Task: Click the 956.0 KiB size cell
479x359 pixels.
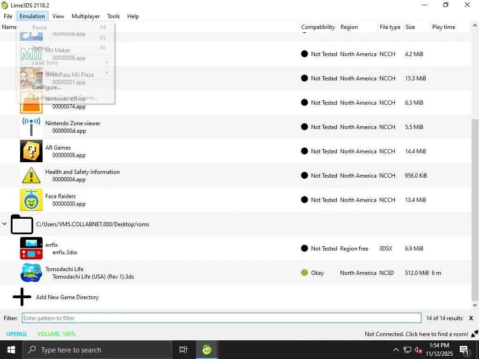Action: click(x=416, y=176)
